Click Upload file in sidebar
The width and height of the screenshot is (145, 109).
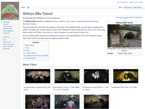click(x=6, y=48)
